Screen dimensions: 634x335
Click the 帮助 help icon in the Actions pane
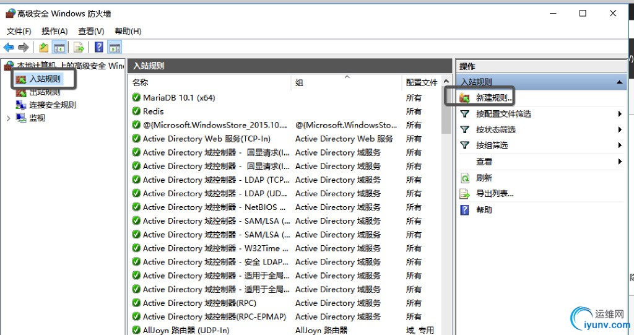tap(465, 209)
